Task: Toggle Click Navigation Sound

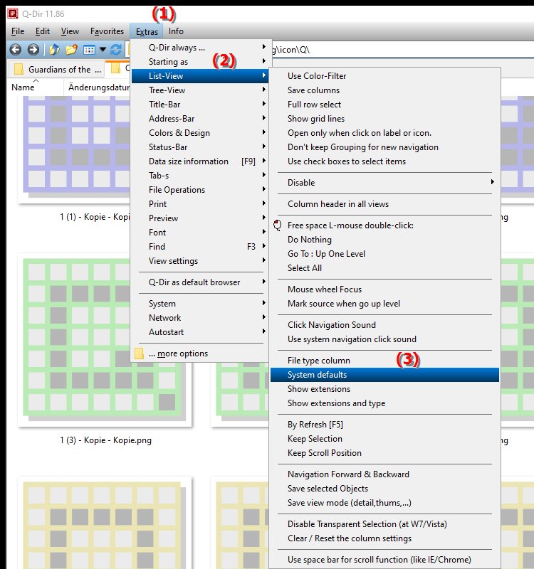Action: pos(384,325)
